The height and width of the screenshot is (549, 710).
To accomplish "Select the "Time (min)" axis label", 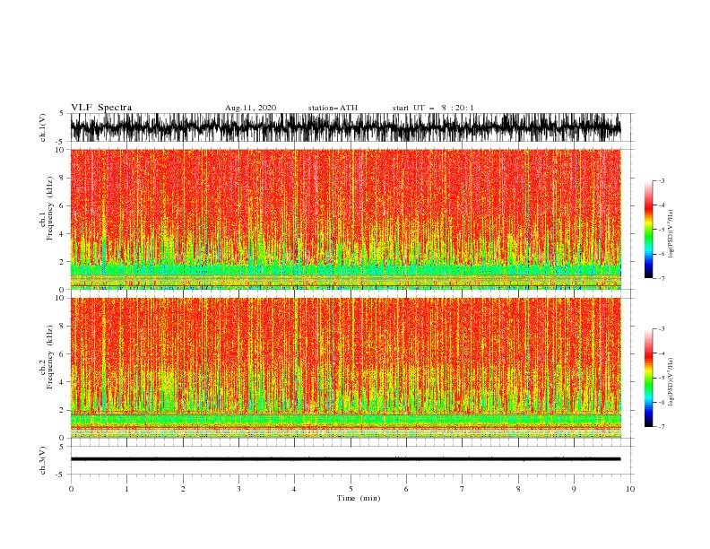I will point(359,498).
